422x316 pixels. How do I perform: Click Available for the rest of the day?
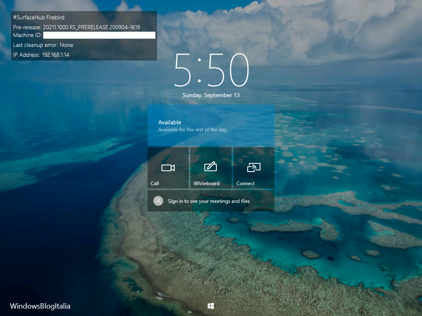tap(192, 130)
